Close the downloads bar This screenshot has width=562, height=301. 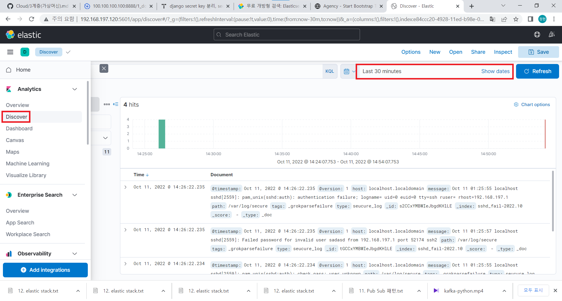point(555,290)
